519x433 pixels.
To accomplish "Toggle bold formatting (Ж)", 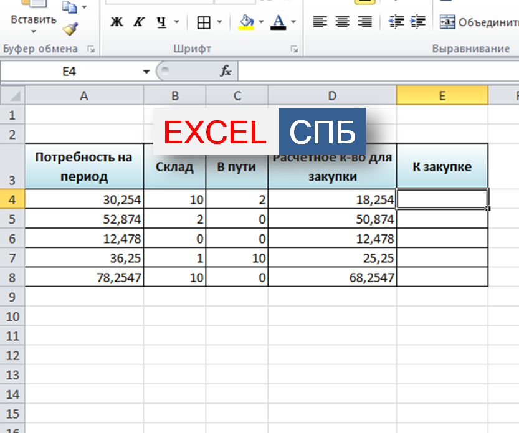I will click(117, 22).
